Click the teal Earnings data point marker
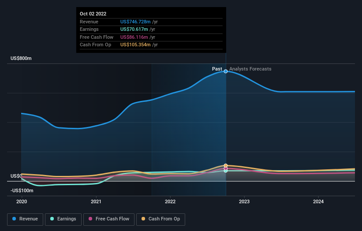The height and width of the screenshot is (231, 362). pos(226,171)
